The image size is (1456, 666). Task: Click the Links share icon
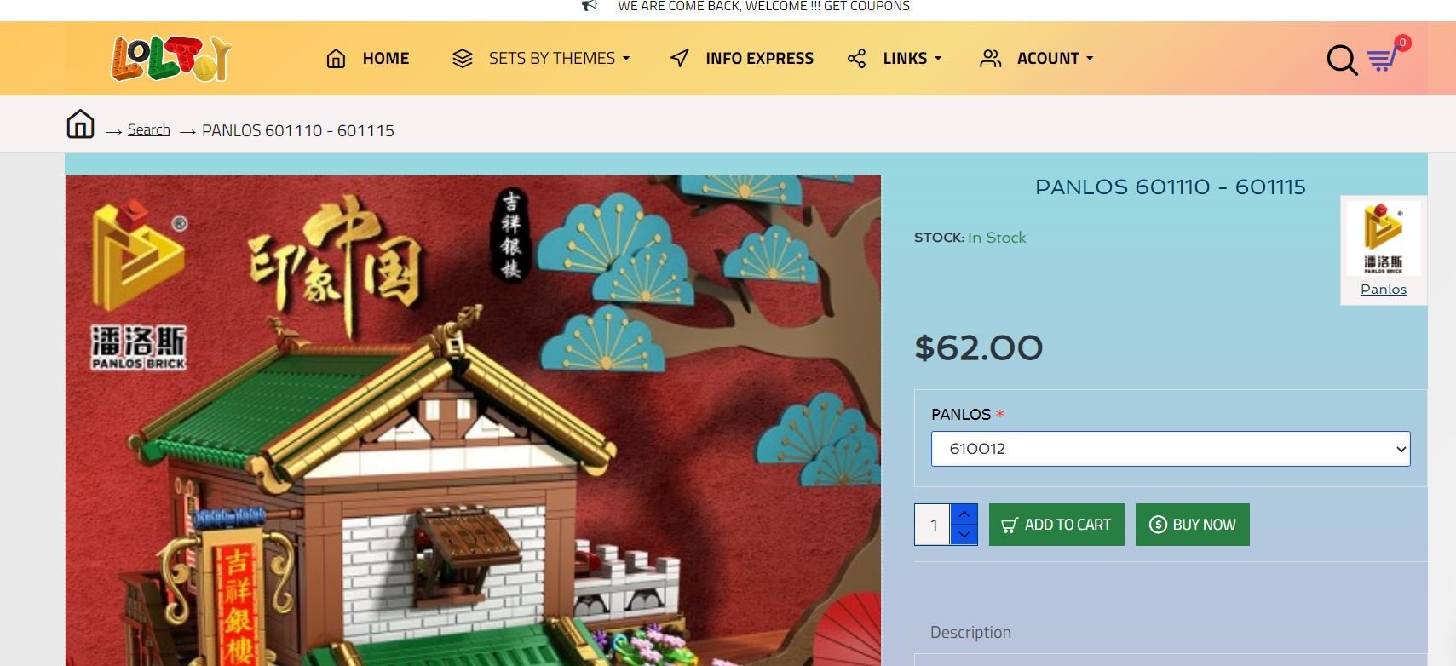point(856,58)
